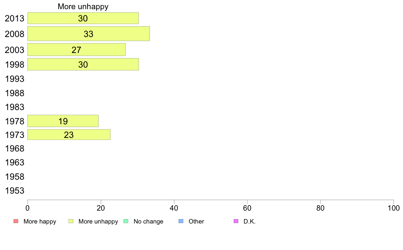Click the 1968 year label
This screenshot has width=403, height=250.
15,148
